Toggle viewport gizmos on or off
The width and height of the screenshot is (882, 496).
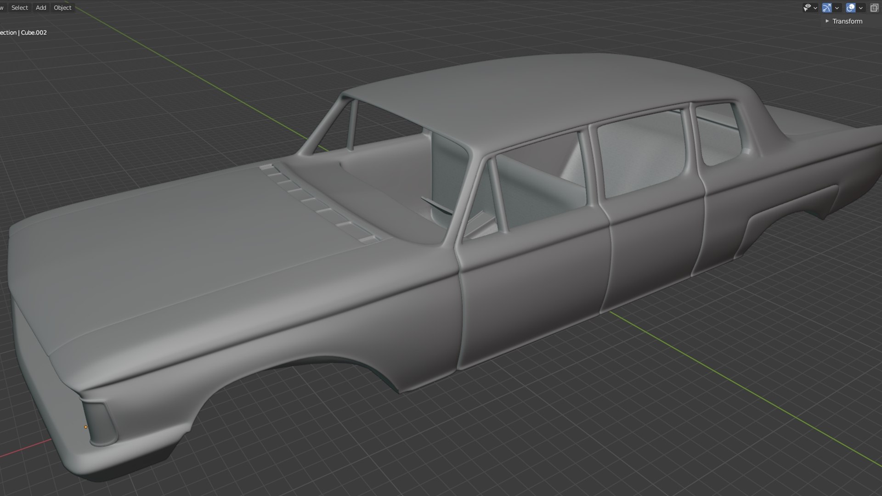click(827, 7)
